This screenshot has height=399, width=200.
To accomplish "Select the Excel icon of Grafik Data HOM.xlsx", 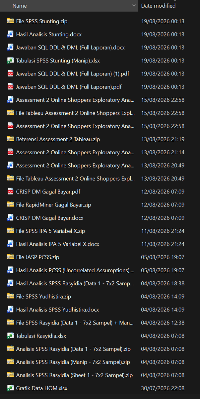I will [10, 388].
